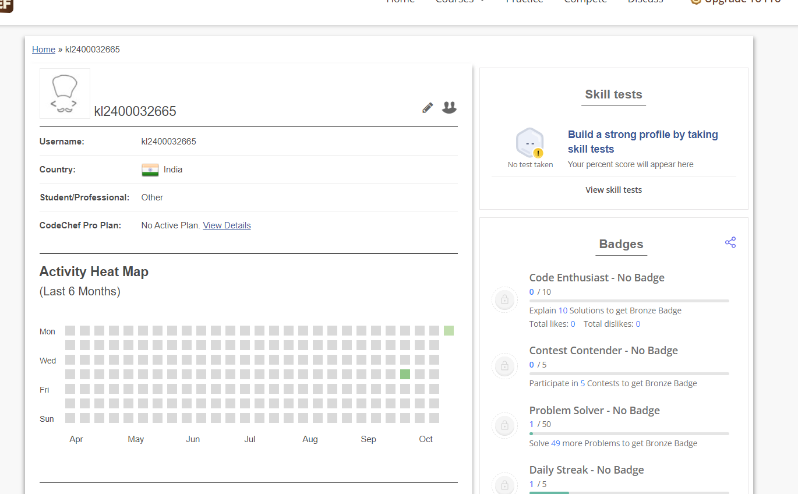Viewport: 798px width, 494px height.
Task: Click the Other value for Student/Professional
Action: (x=152, y=197)
